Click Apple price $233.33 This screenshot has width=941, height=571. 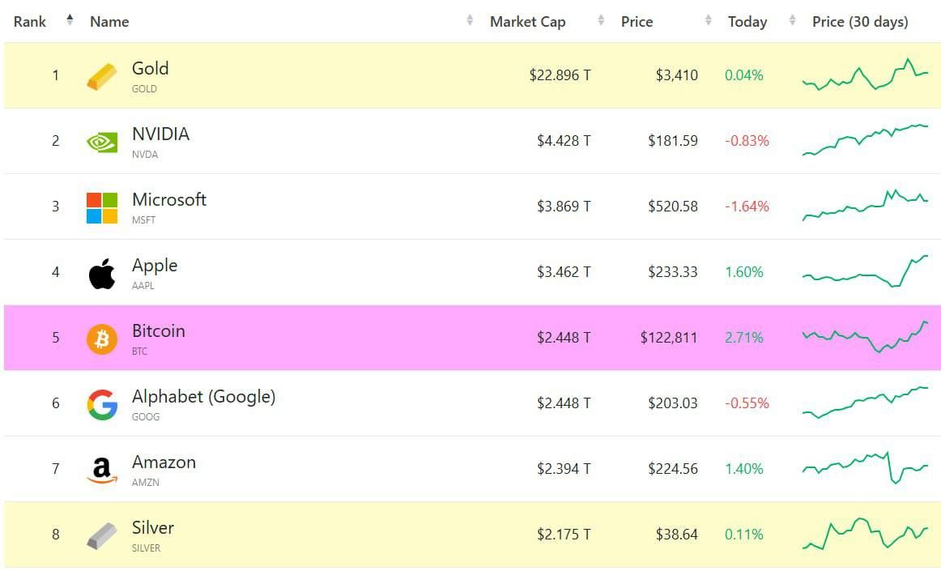click(x=673, y=272)
